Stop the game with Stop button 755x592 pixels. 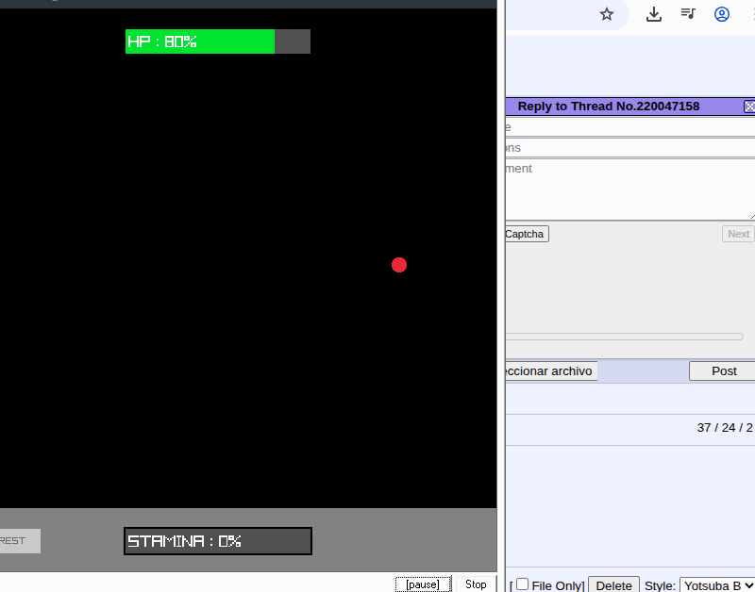(476, 584)
